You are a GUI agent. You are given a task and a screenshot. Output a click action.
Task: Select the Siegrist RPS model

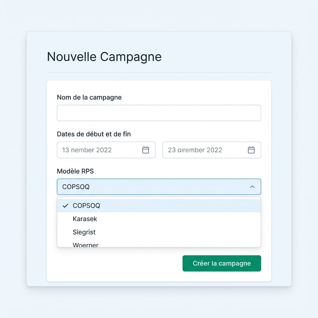pyautogui.click(x=84, y=232)
